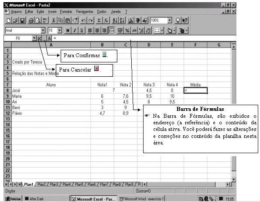
Task: Click the AutoSum sigma icon
Action: pos(99,21)
